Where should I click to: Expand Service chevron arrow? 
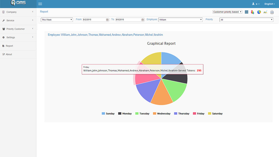[33, 20]
